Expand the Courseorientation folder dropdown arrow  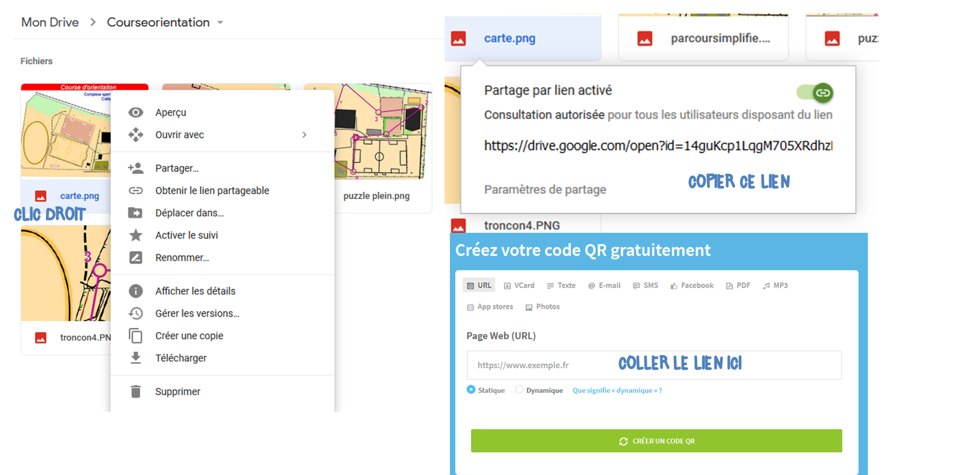(x=221, y=22)
